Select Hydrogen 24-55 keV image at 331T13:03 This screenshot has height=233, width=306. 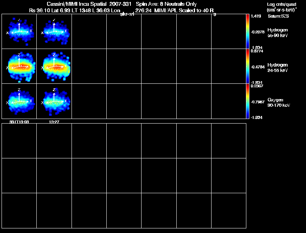tap(19, 66)
